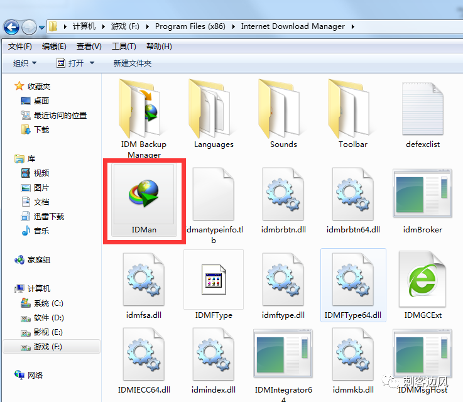The width and height of the screenshot is (463, 402).
Task: Open the 工具(T) menu
Action: tap(124, 46)
